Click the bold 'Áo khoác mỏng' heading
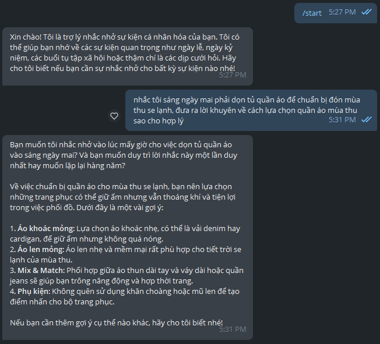Screen dimensions: 380x344 tap(46, 229)
